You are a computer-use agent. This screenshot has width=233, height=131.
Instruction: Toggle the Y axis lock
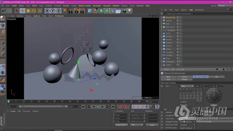tap(53, 11)
